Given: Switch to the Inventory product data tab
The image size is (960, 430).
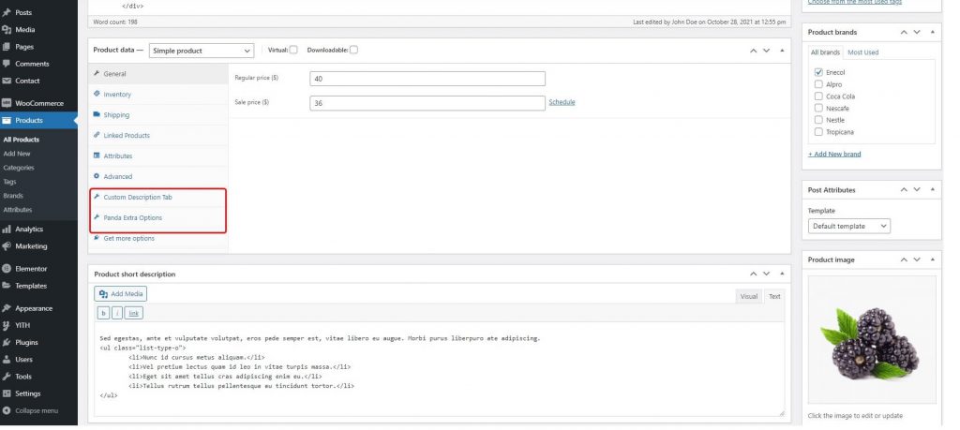Looking at the screenshot, I should click(x=117, y=95).
